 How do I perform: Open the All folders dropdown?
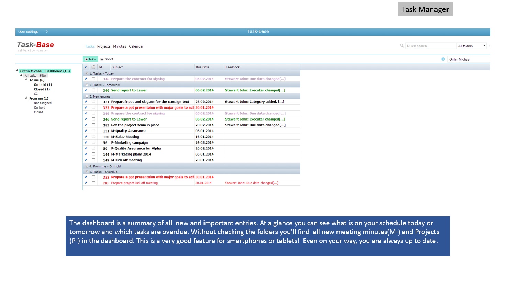pyautogui.click(x=472, y=46)
